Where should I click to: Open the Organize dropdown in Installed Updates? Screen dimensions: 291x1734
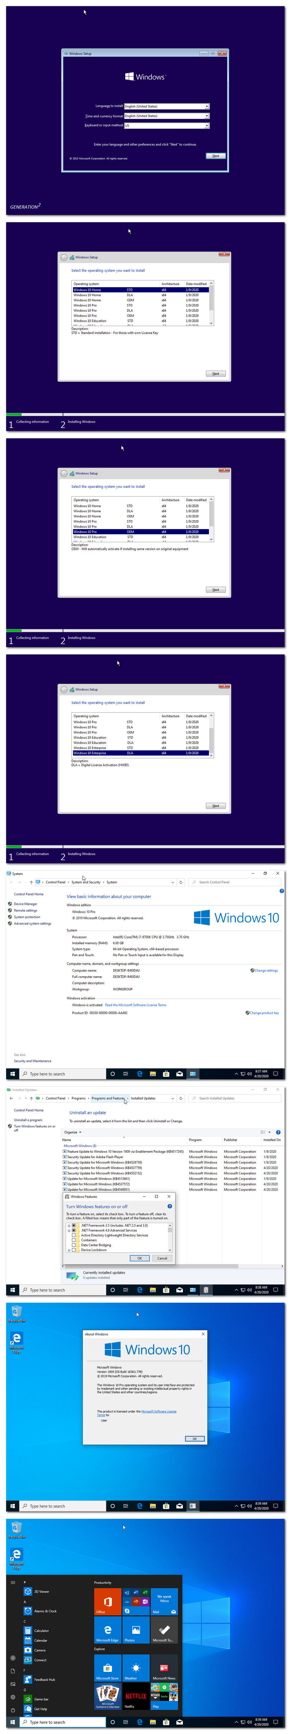tap(73, 1132)
